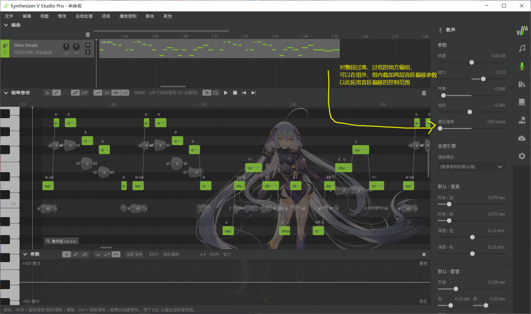Open the 脚本 menu
This screenshot has height=314, width=531.
coord(150,16)
